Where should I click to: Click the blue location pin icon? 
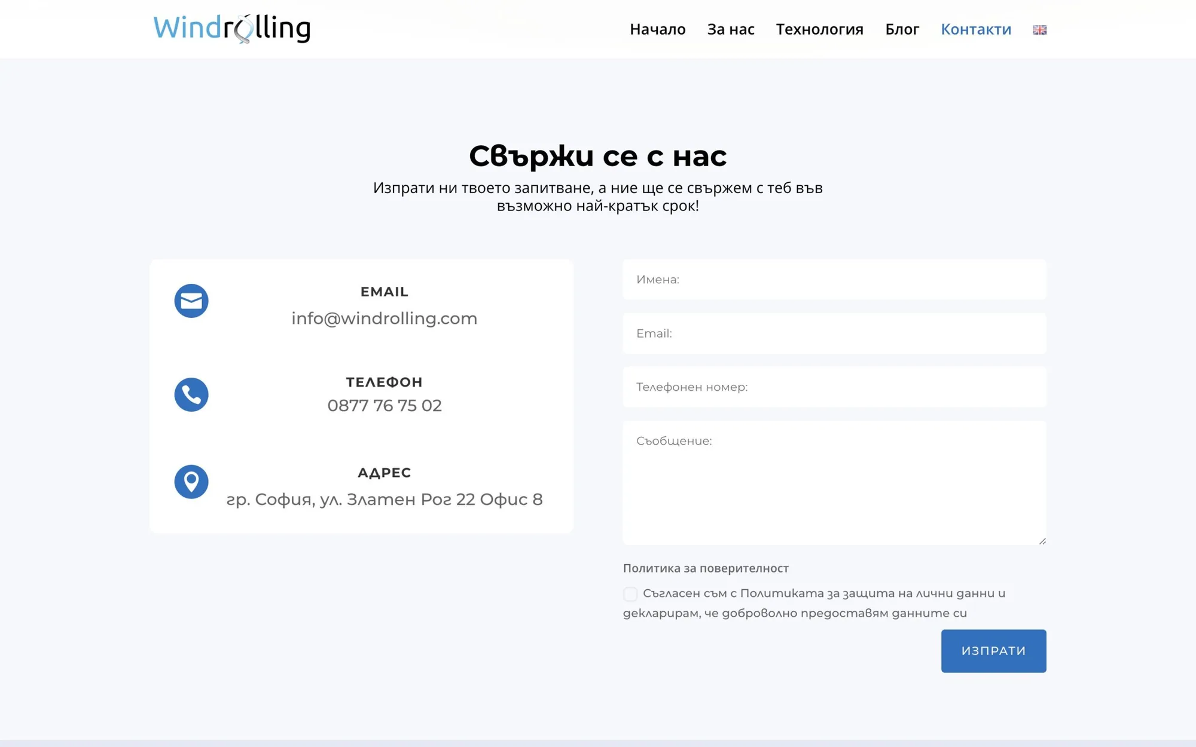tap(191, 482)
